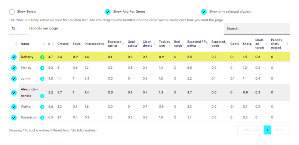Toggle Show Avg Per Game checkbox
Screen dimensions: 299x145
tap(108, 12)
